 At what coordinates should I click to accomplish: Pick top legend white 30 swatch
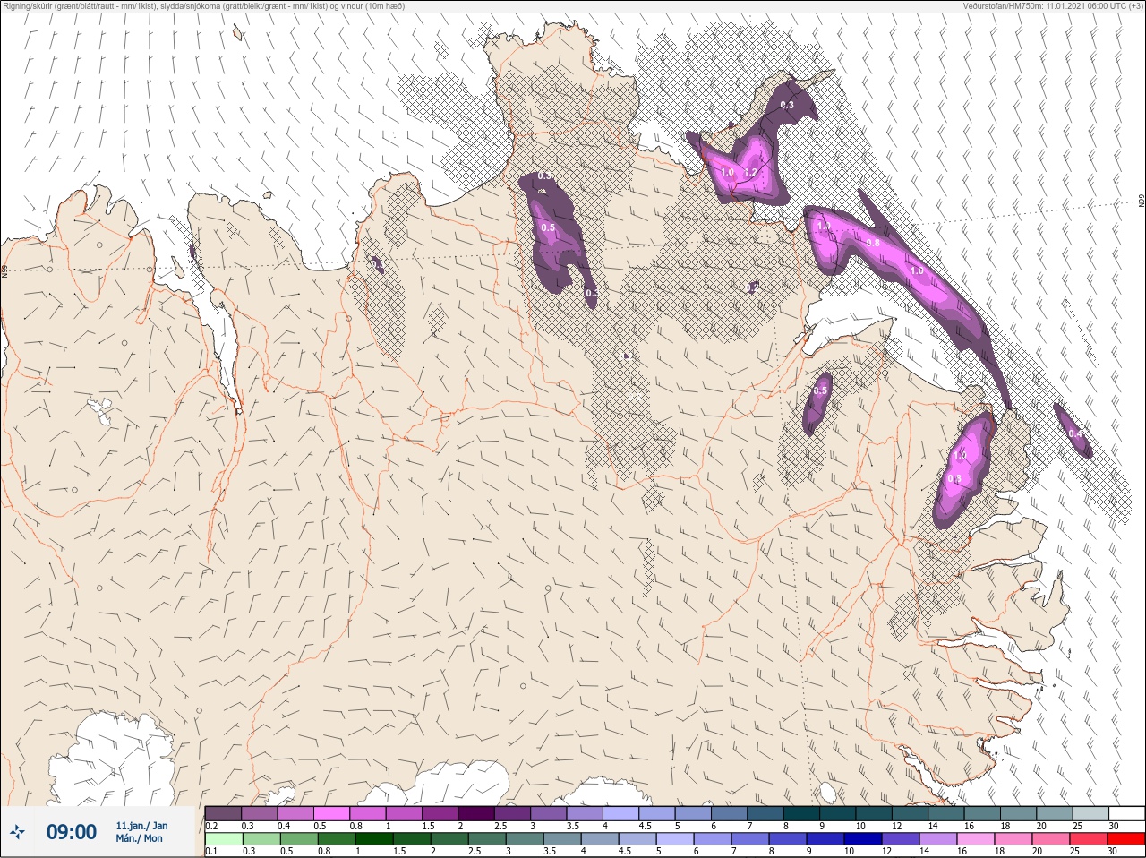click(1126, 813)
